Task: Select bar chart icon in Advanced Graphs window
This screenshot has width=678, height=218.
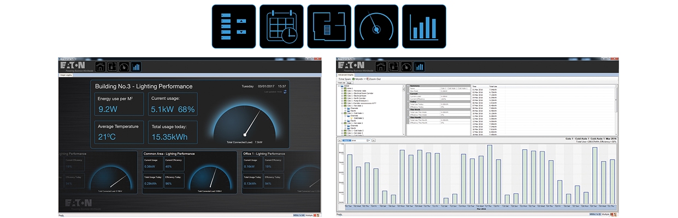Action: [419, 66]
